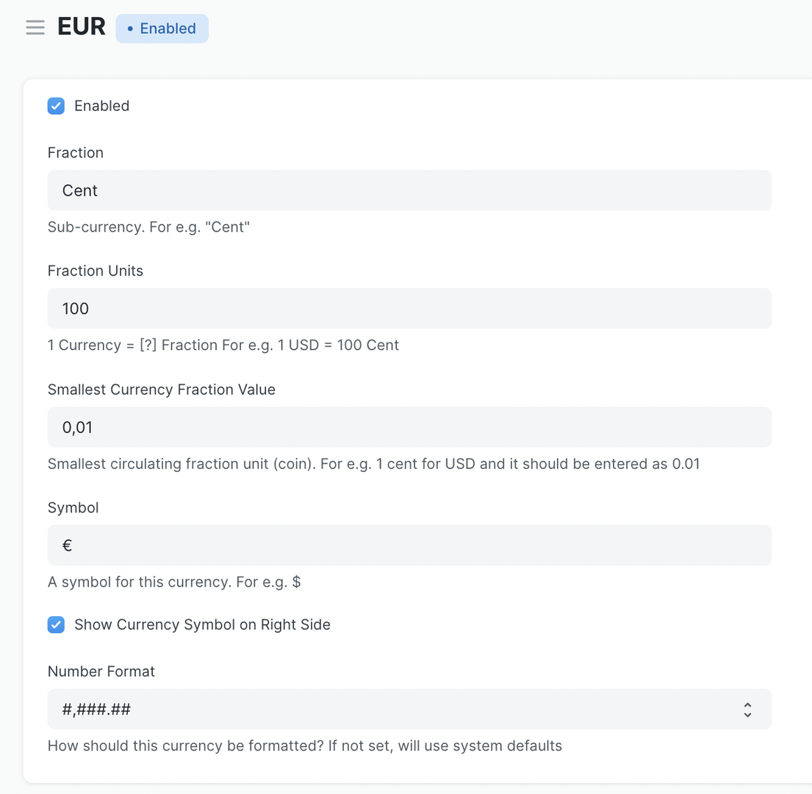Click the EUR currency heading
Screen dimensions: 812x794
coord(82,26)
